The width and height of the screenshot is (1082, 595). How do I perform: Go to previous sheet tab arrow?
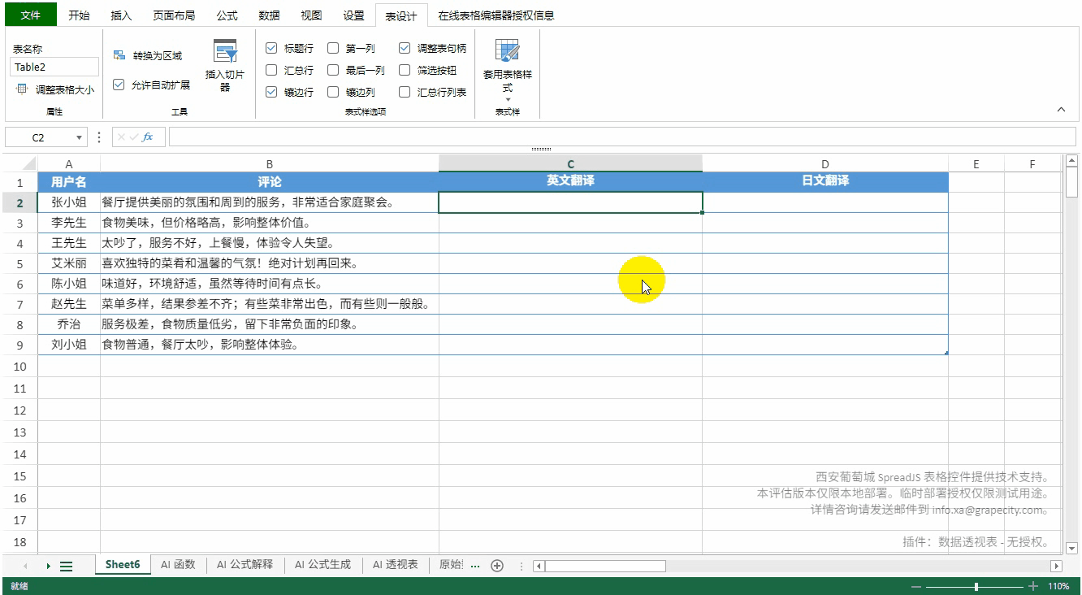(25, 566)
